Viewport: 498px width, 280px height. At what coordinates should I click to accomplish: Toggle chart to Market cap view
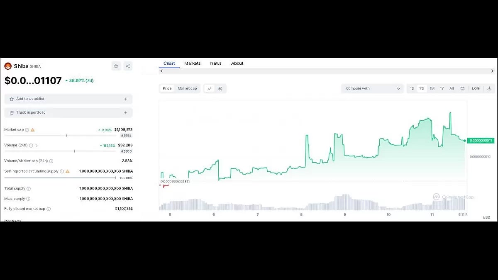point(187,88)
